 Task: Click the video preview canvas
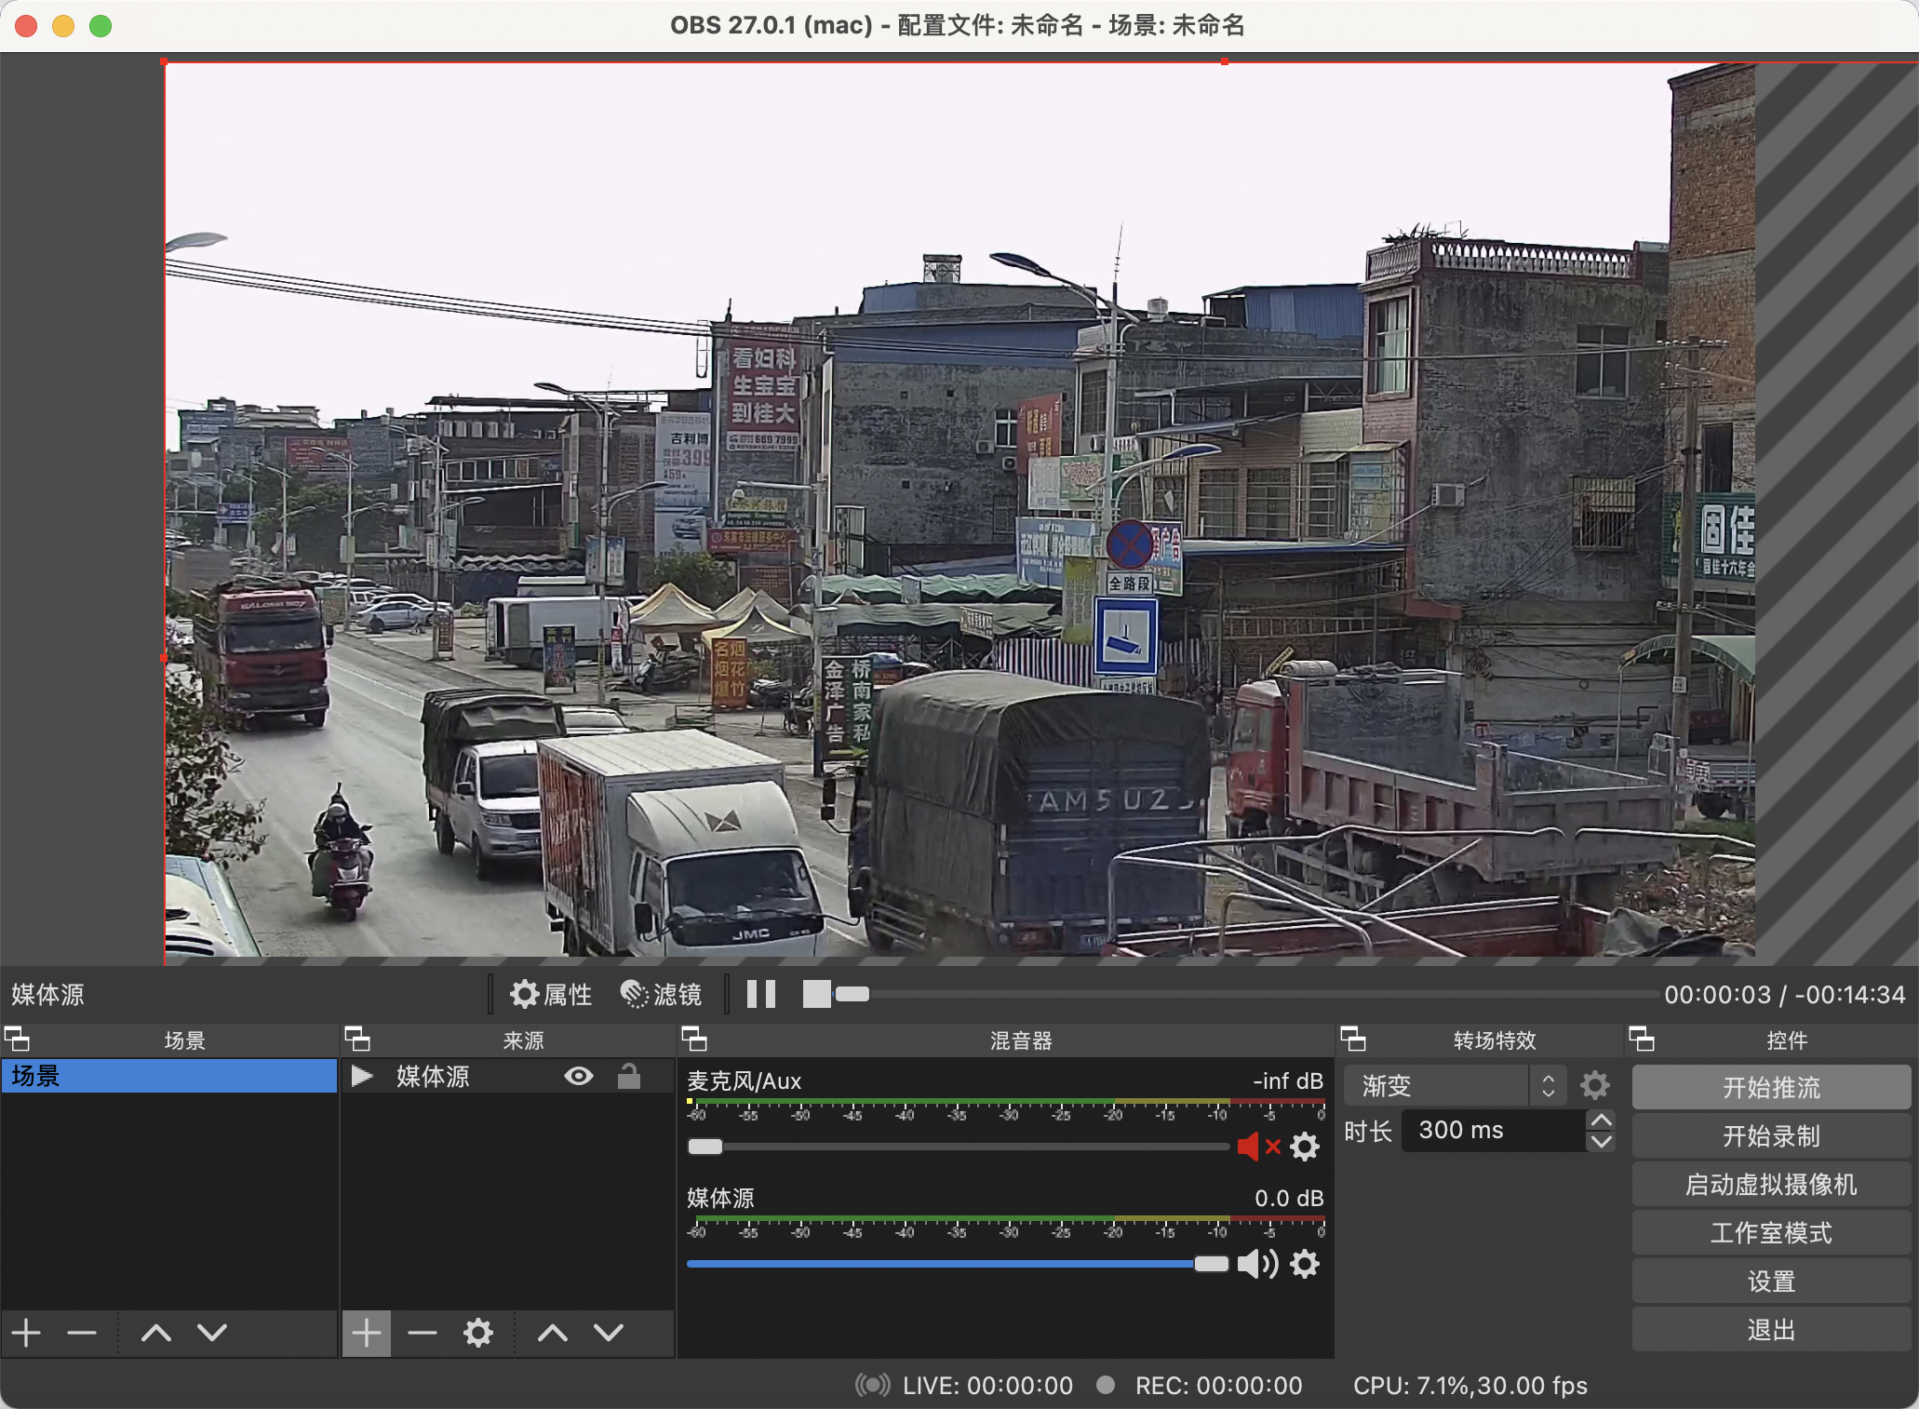pyautogui.click(x=959, y=509)
